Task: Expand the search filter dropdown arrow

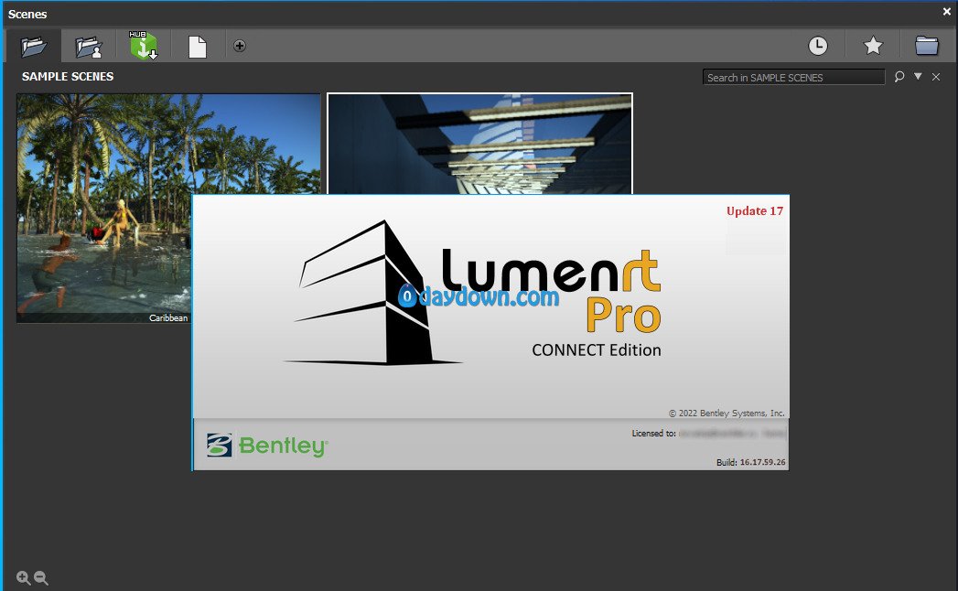Action: click(918, 77)
